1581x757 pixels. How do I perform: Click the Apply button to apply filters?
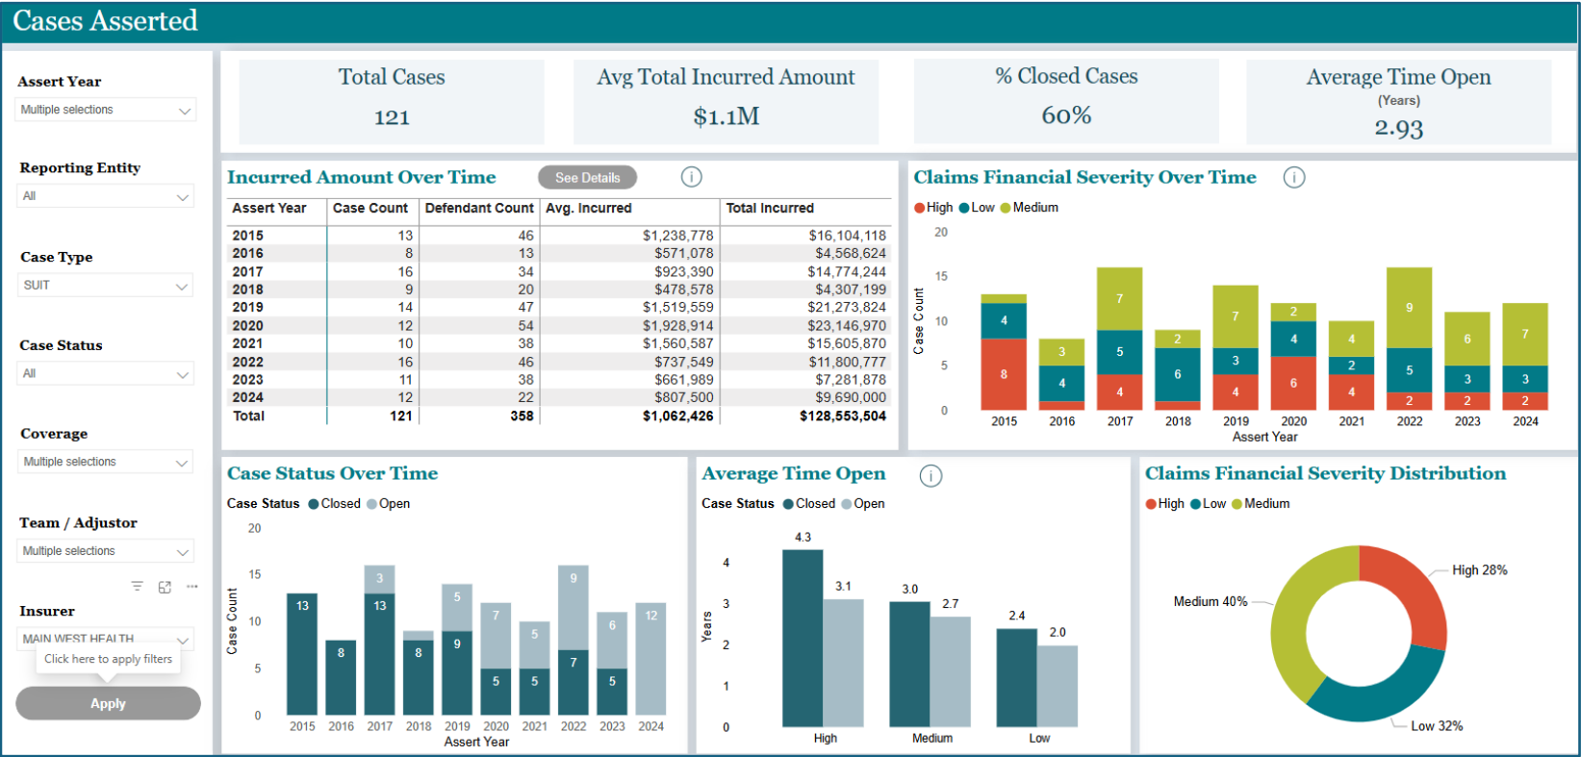[108, 703]
